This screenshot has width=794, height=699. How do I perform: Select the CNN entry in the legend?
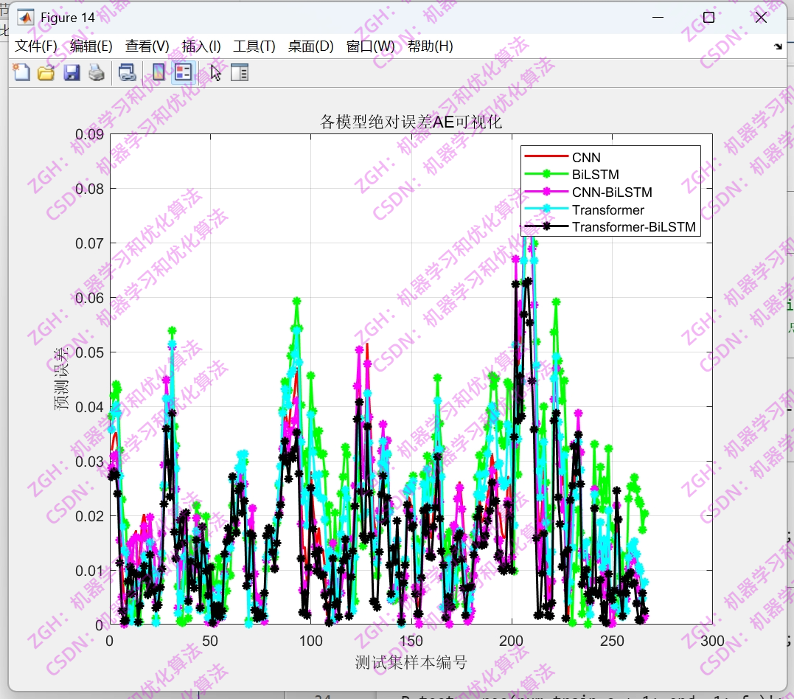click(588, 157)
